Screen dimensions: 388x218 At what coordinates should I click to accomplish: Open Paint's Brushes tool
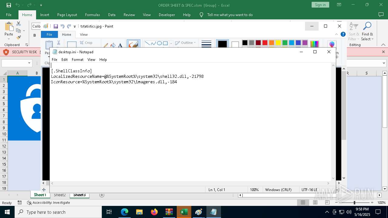click(x=133, y=44)
